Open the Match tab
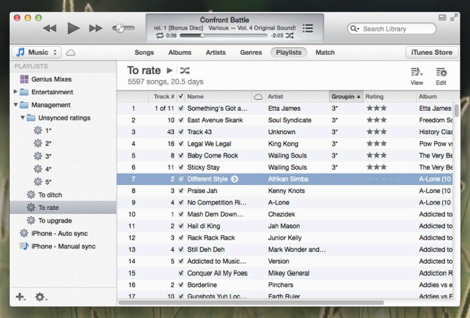This screenshot has height=318, width=470. click(325, 52)
